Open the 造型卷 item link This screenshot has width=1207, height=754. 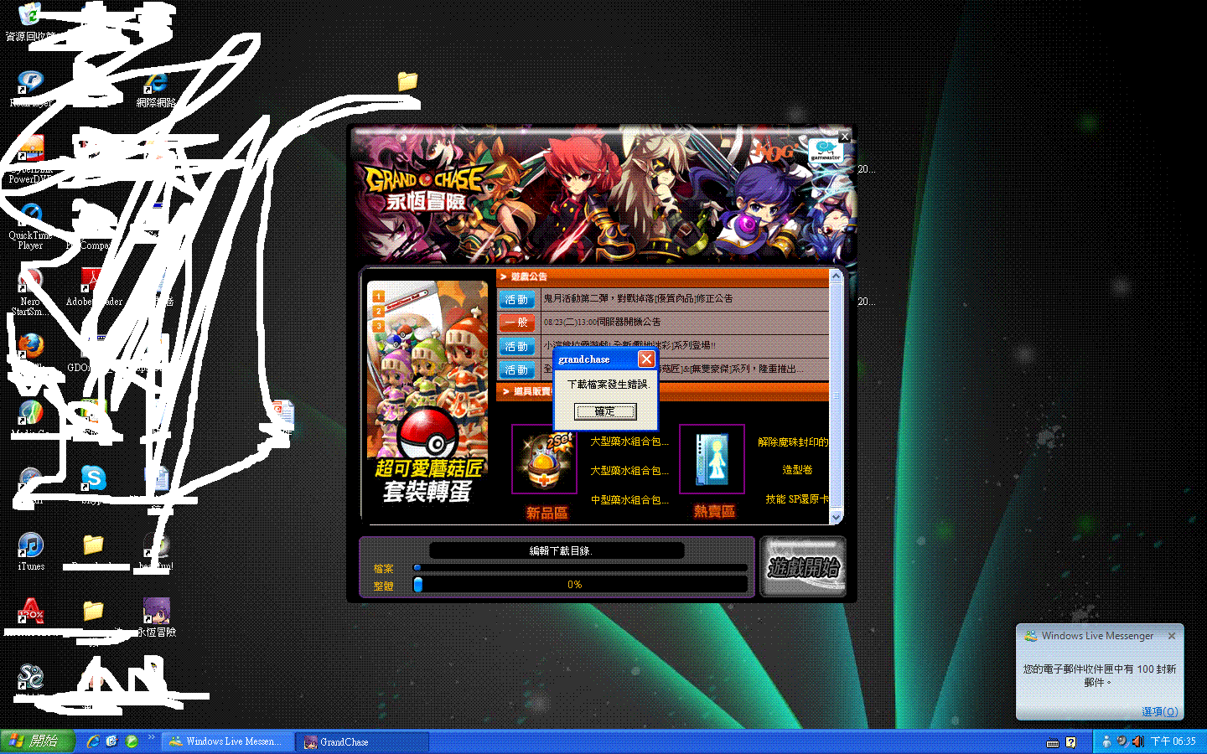pyautogui.click(x=797, y=470)
